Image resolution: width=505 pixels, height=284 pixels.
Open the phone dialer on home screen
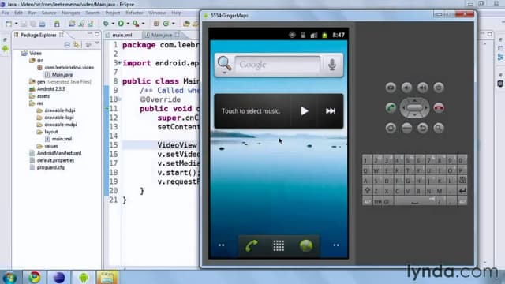coord(252,246)
